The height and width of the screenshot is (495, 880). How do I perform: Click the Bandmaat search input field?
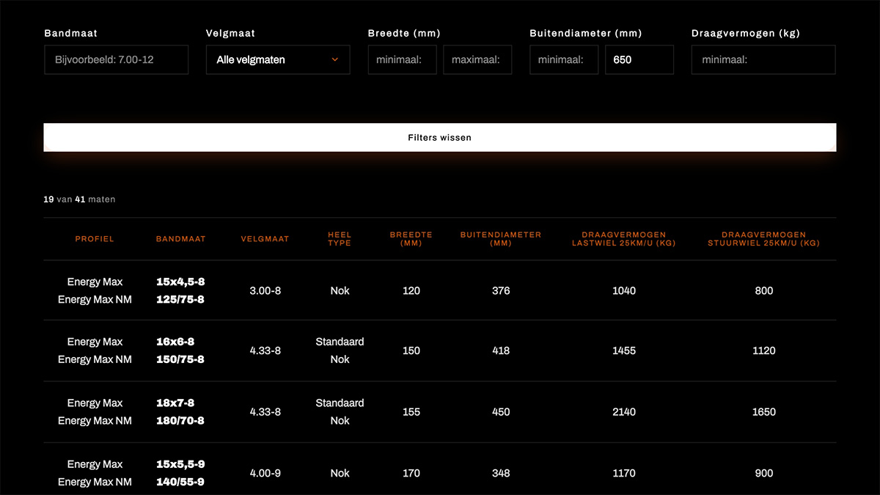(116, 59)
